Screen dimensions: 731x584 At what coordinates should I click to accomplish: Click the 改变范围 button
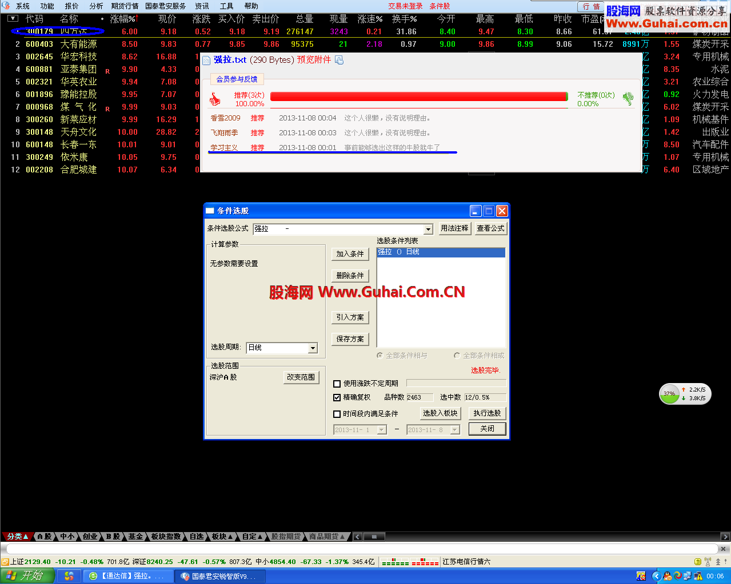point(301,377)
